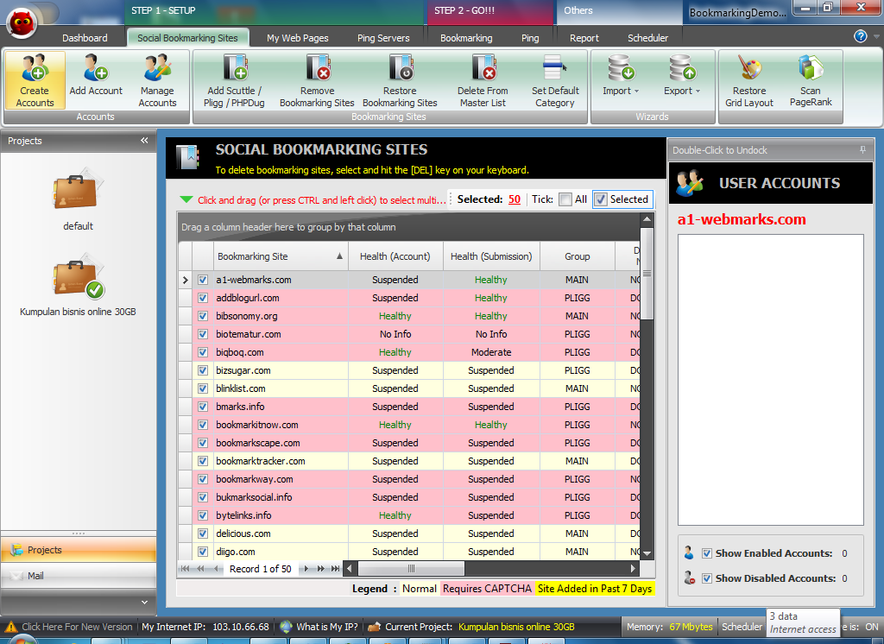Click the User Accounts header icon
The image size is (884, 644).
[690, 183]
